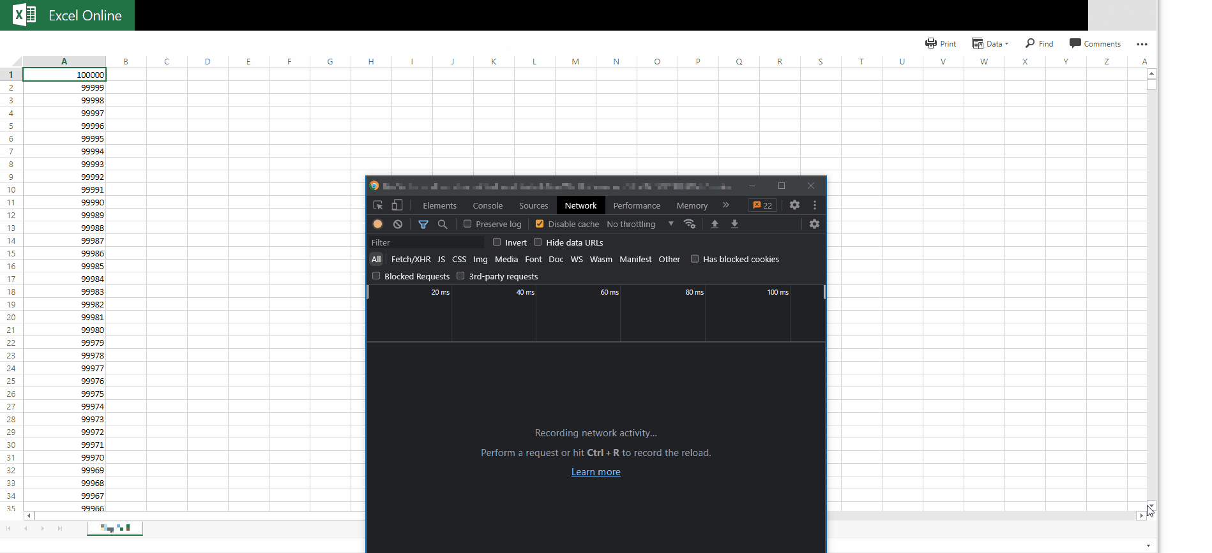The image size is (1212, 553).
Task: Select the inspect element tool in DevTools
Action: pyautogui.click(x=378, y=205)
